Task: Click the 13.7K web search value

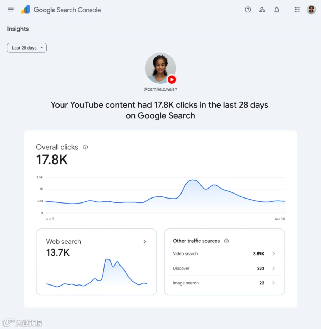Action: pyautogui.click(x=58, y=252)
